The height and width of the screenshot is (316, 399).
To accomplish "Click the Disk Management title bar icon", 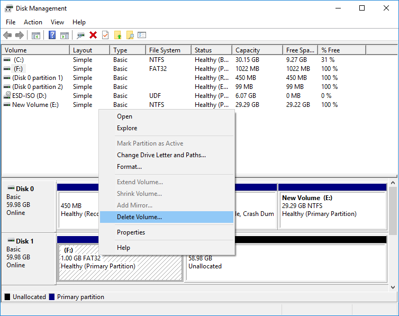I will coord(8,8).
